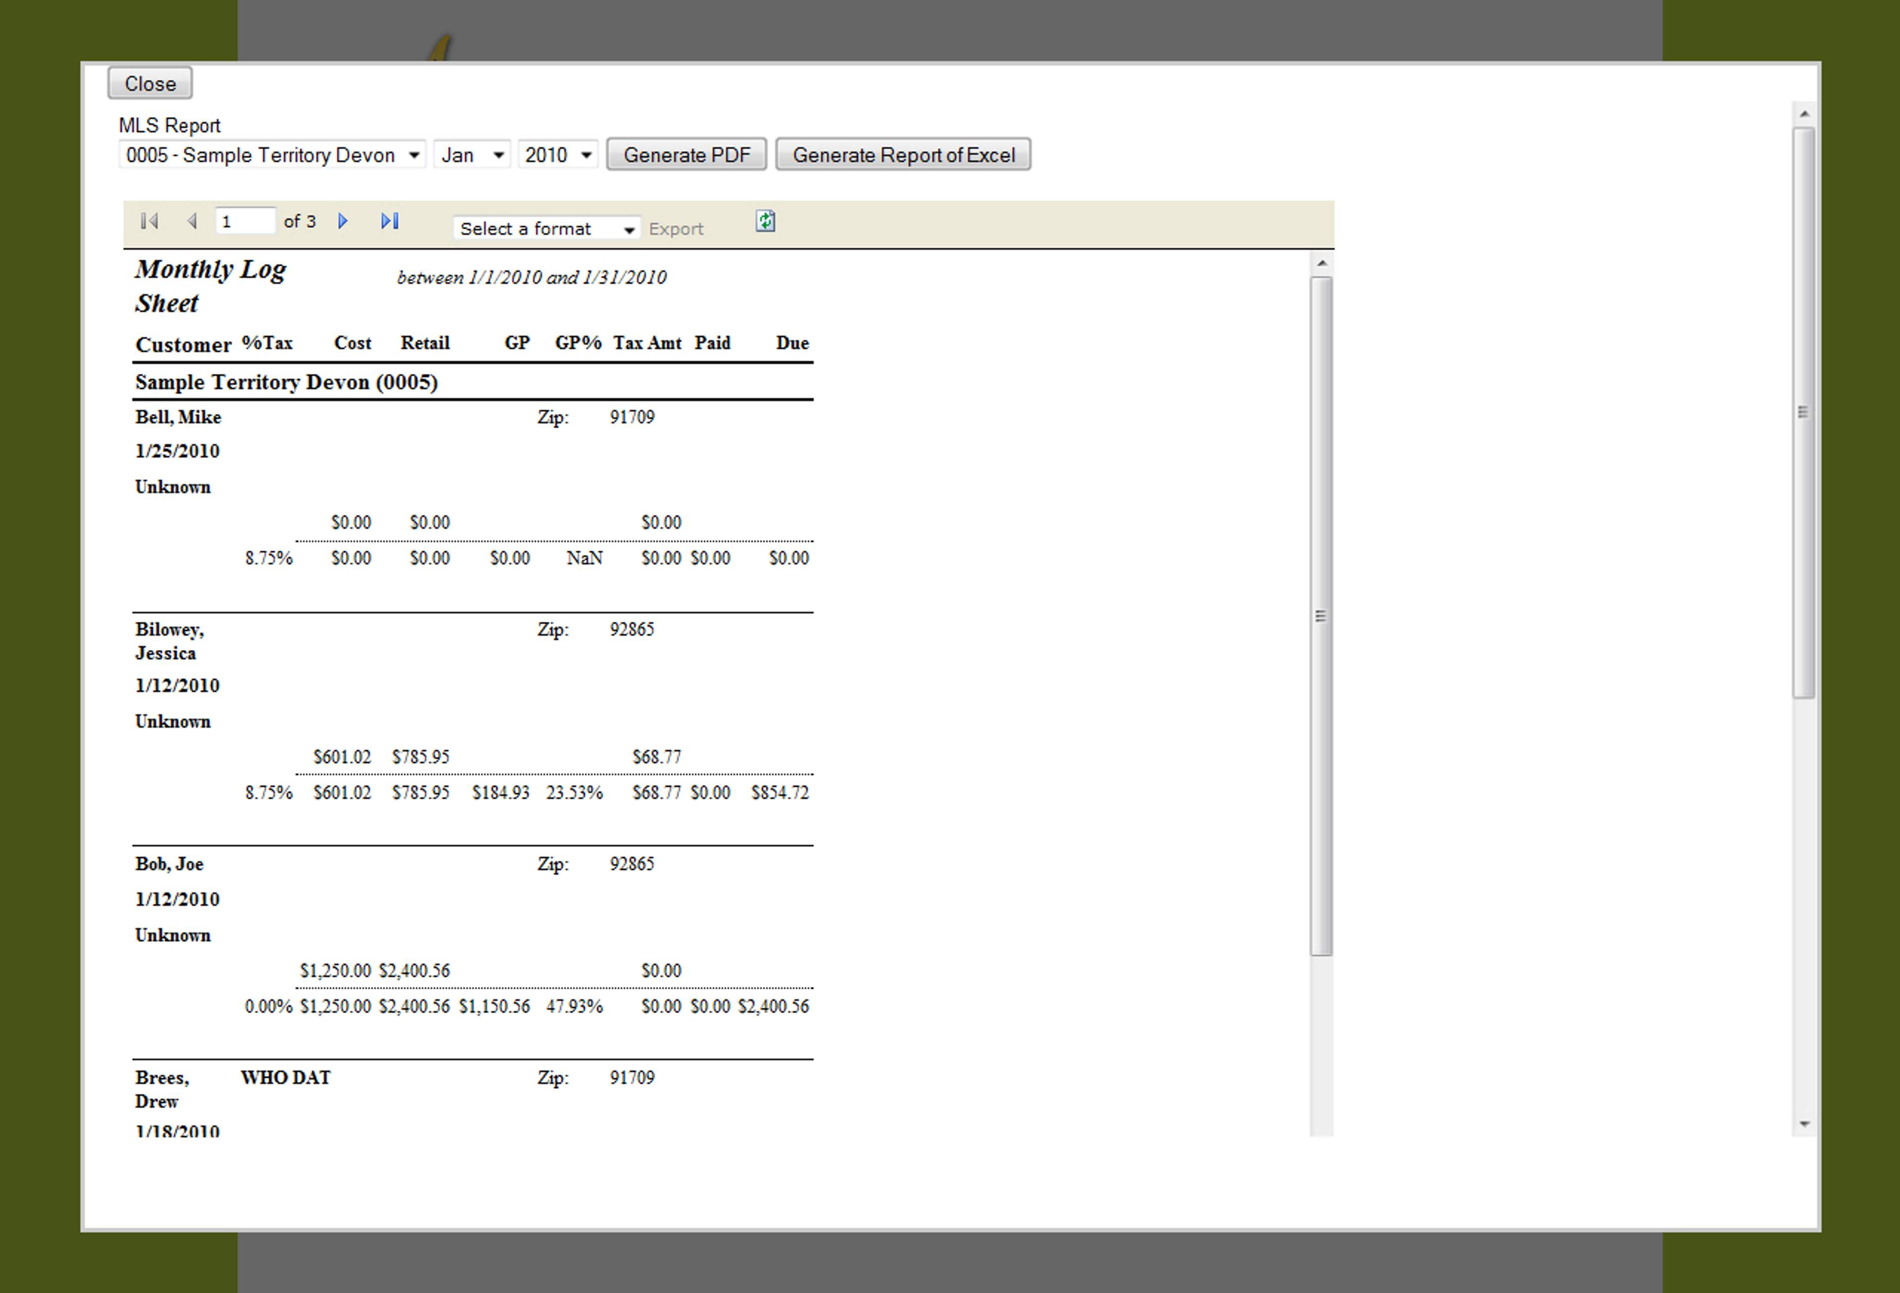This screenshot has height=1293, width=1900.
Task: Click tax rate 0.00%
Action: click(268, 1006)
